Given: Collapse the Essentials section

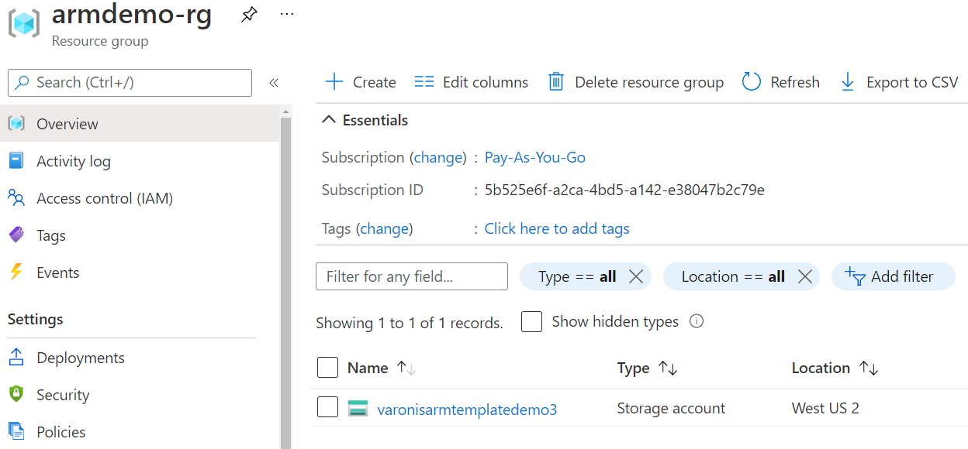Looking at the screenshot, I should point(329,120).
